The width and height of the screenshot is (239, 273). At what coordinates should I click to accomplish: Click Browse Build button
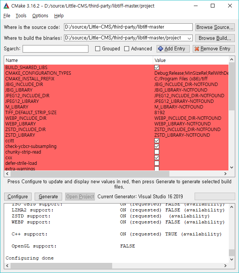coord(215,38)
